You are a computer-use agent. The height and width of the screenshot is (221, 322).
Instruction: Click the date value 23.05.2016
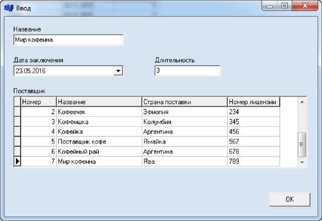[31, 71]
